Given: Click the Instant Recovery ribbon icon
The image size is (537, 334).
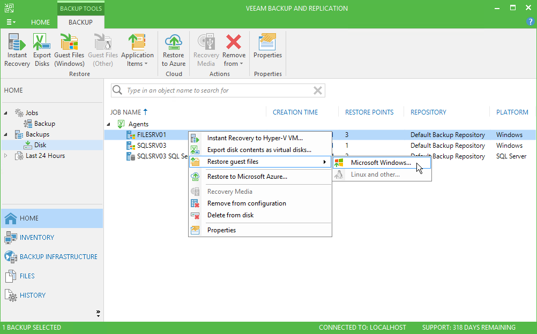Looking at the screenshot, I should [17, 50].
